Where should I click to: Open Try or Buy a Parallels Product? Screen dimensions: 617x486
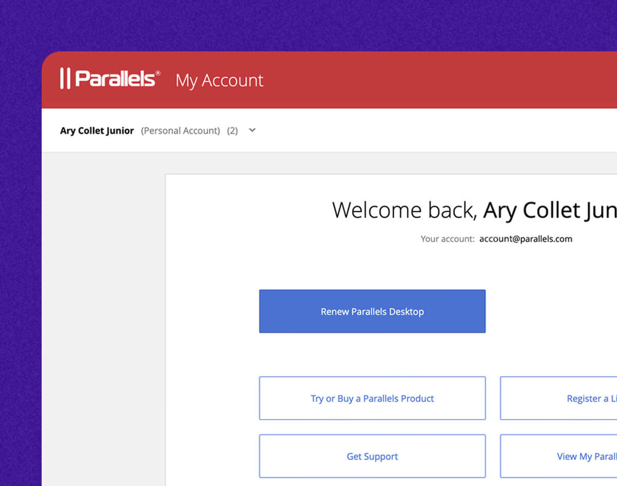pos(372,398)
